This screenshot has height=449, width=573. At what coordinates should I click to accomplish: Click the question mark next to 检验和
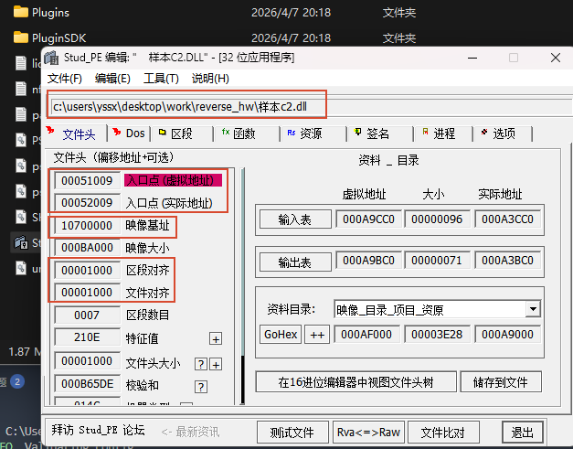point(201,387)
